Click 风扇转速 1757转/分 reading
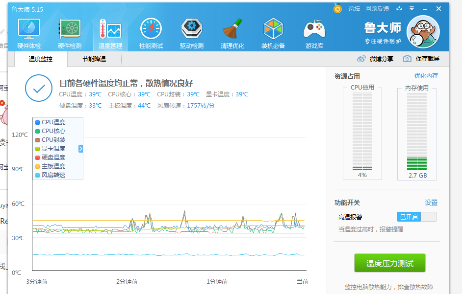Screen dimensions: 462x294 186,105
